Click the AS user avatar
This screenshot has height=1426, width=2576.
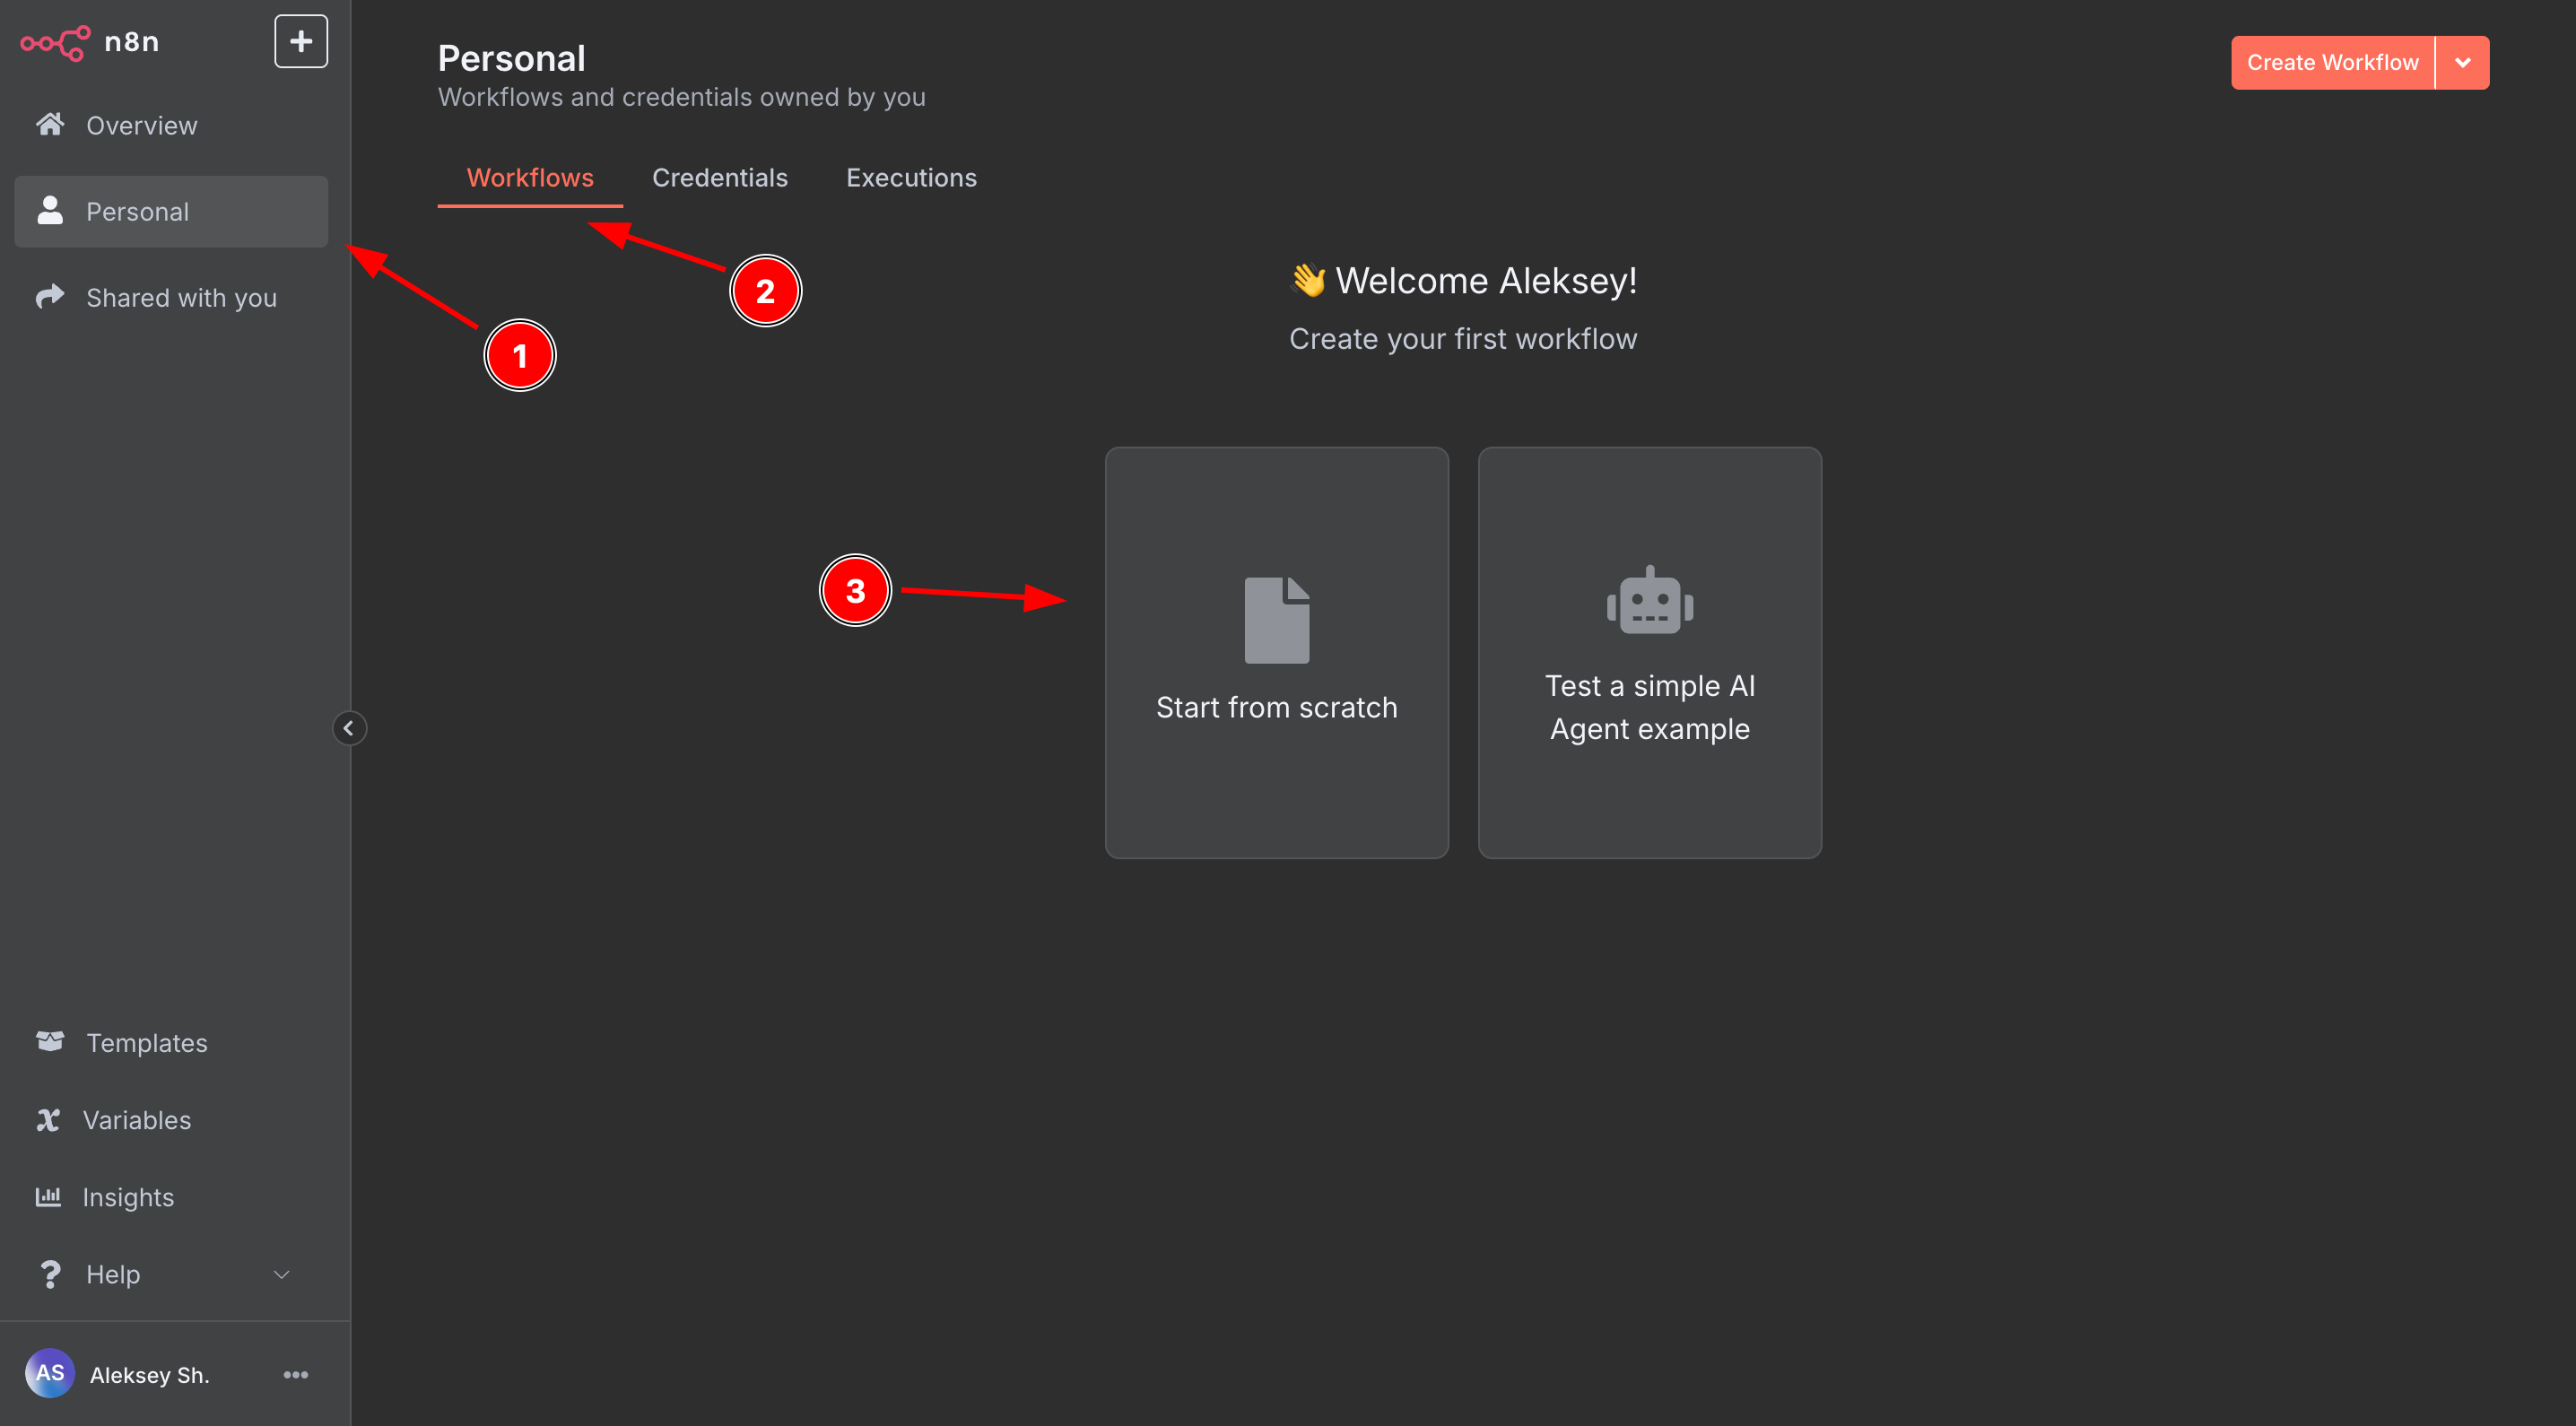point(50,1372)
